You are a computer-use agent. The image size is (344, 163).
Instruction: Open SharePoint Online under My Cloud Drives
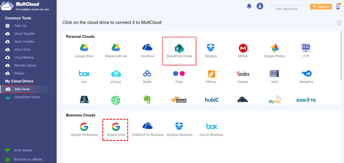click(27, 97)
